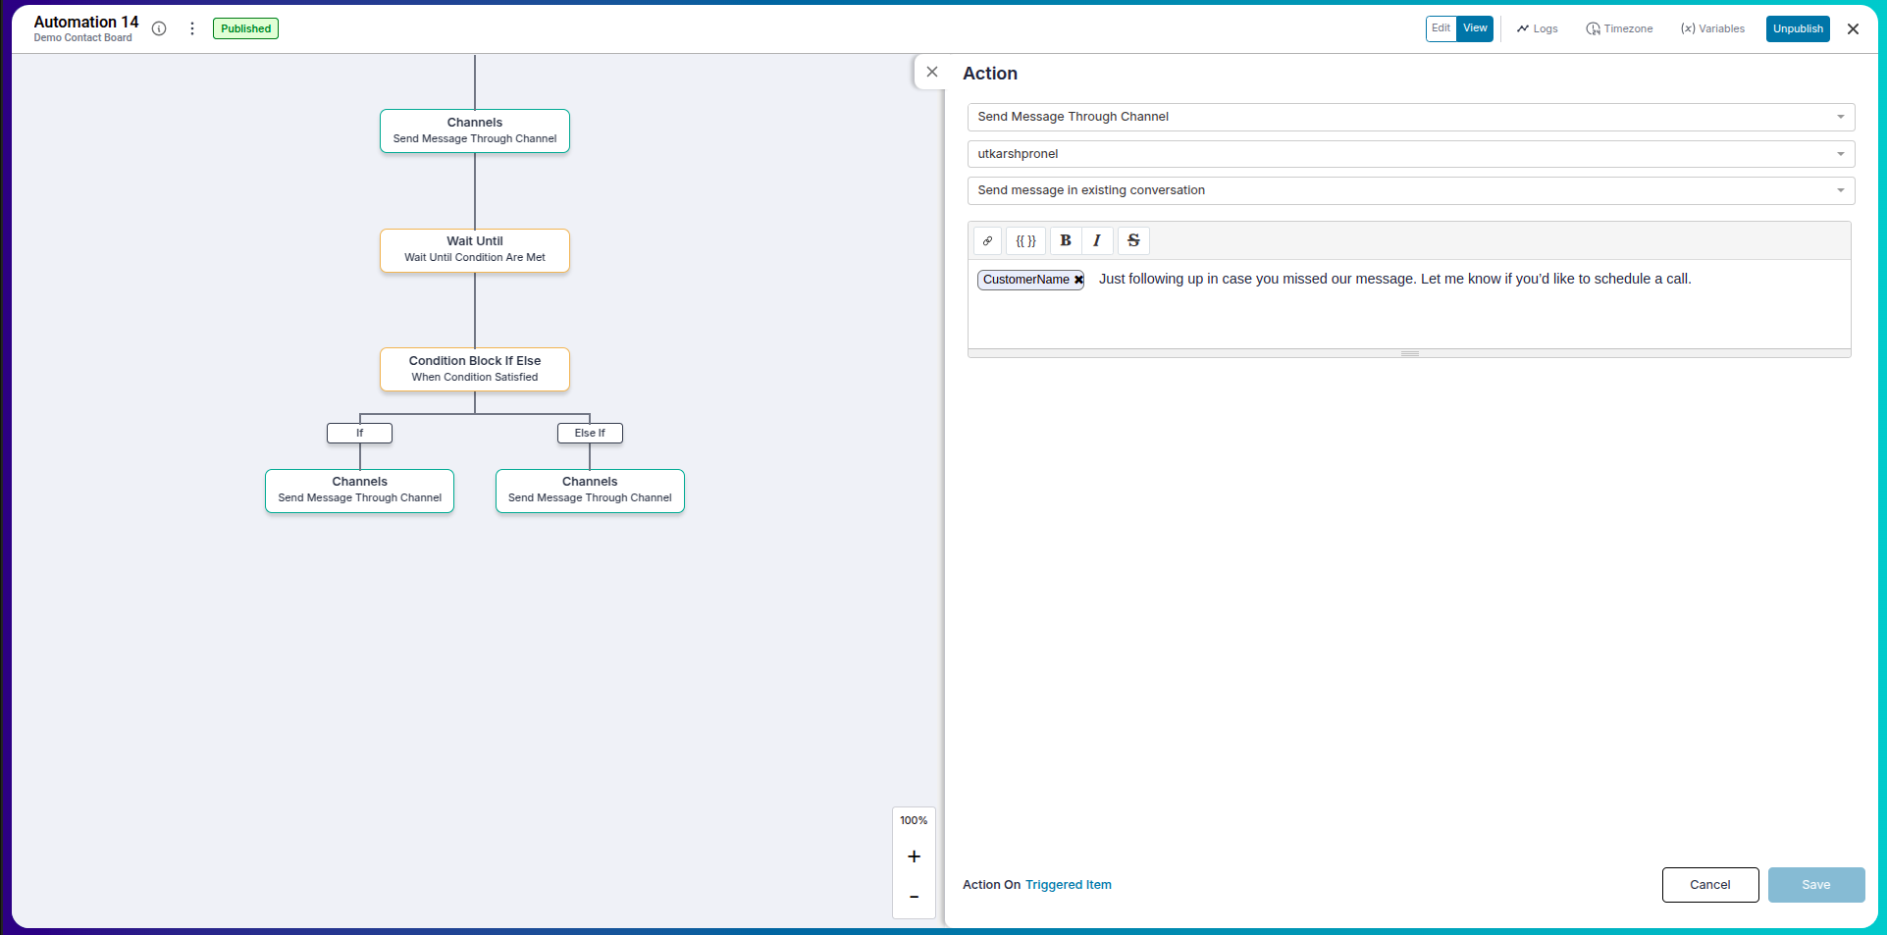Select the Channels node under If
The height and width of the screenshot is (935, 1887).
[x=359, y=491]
